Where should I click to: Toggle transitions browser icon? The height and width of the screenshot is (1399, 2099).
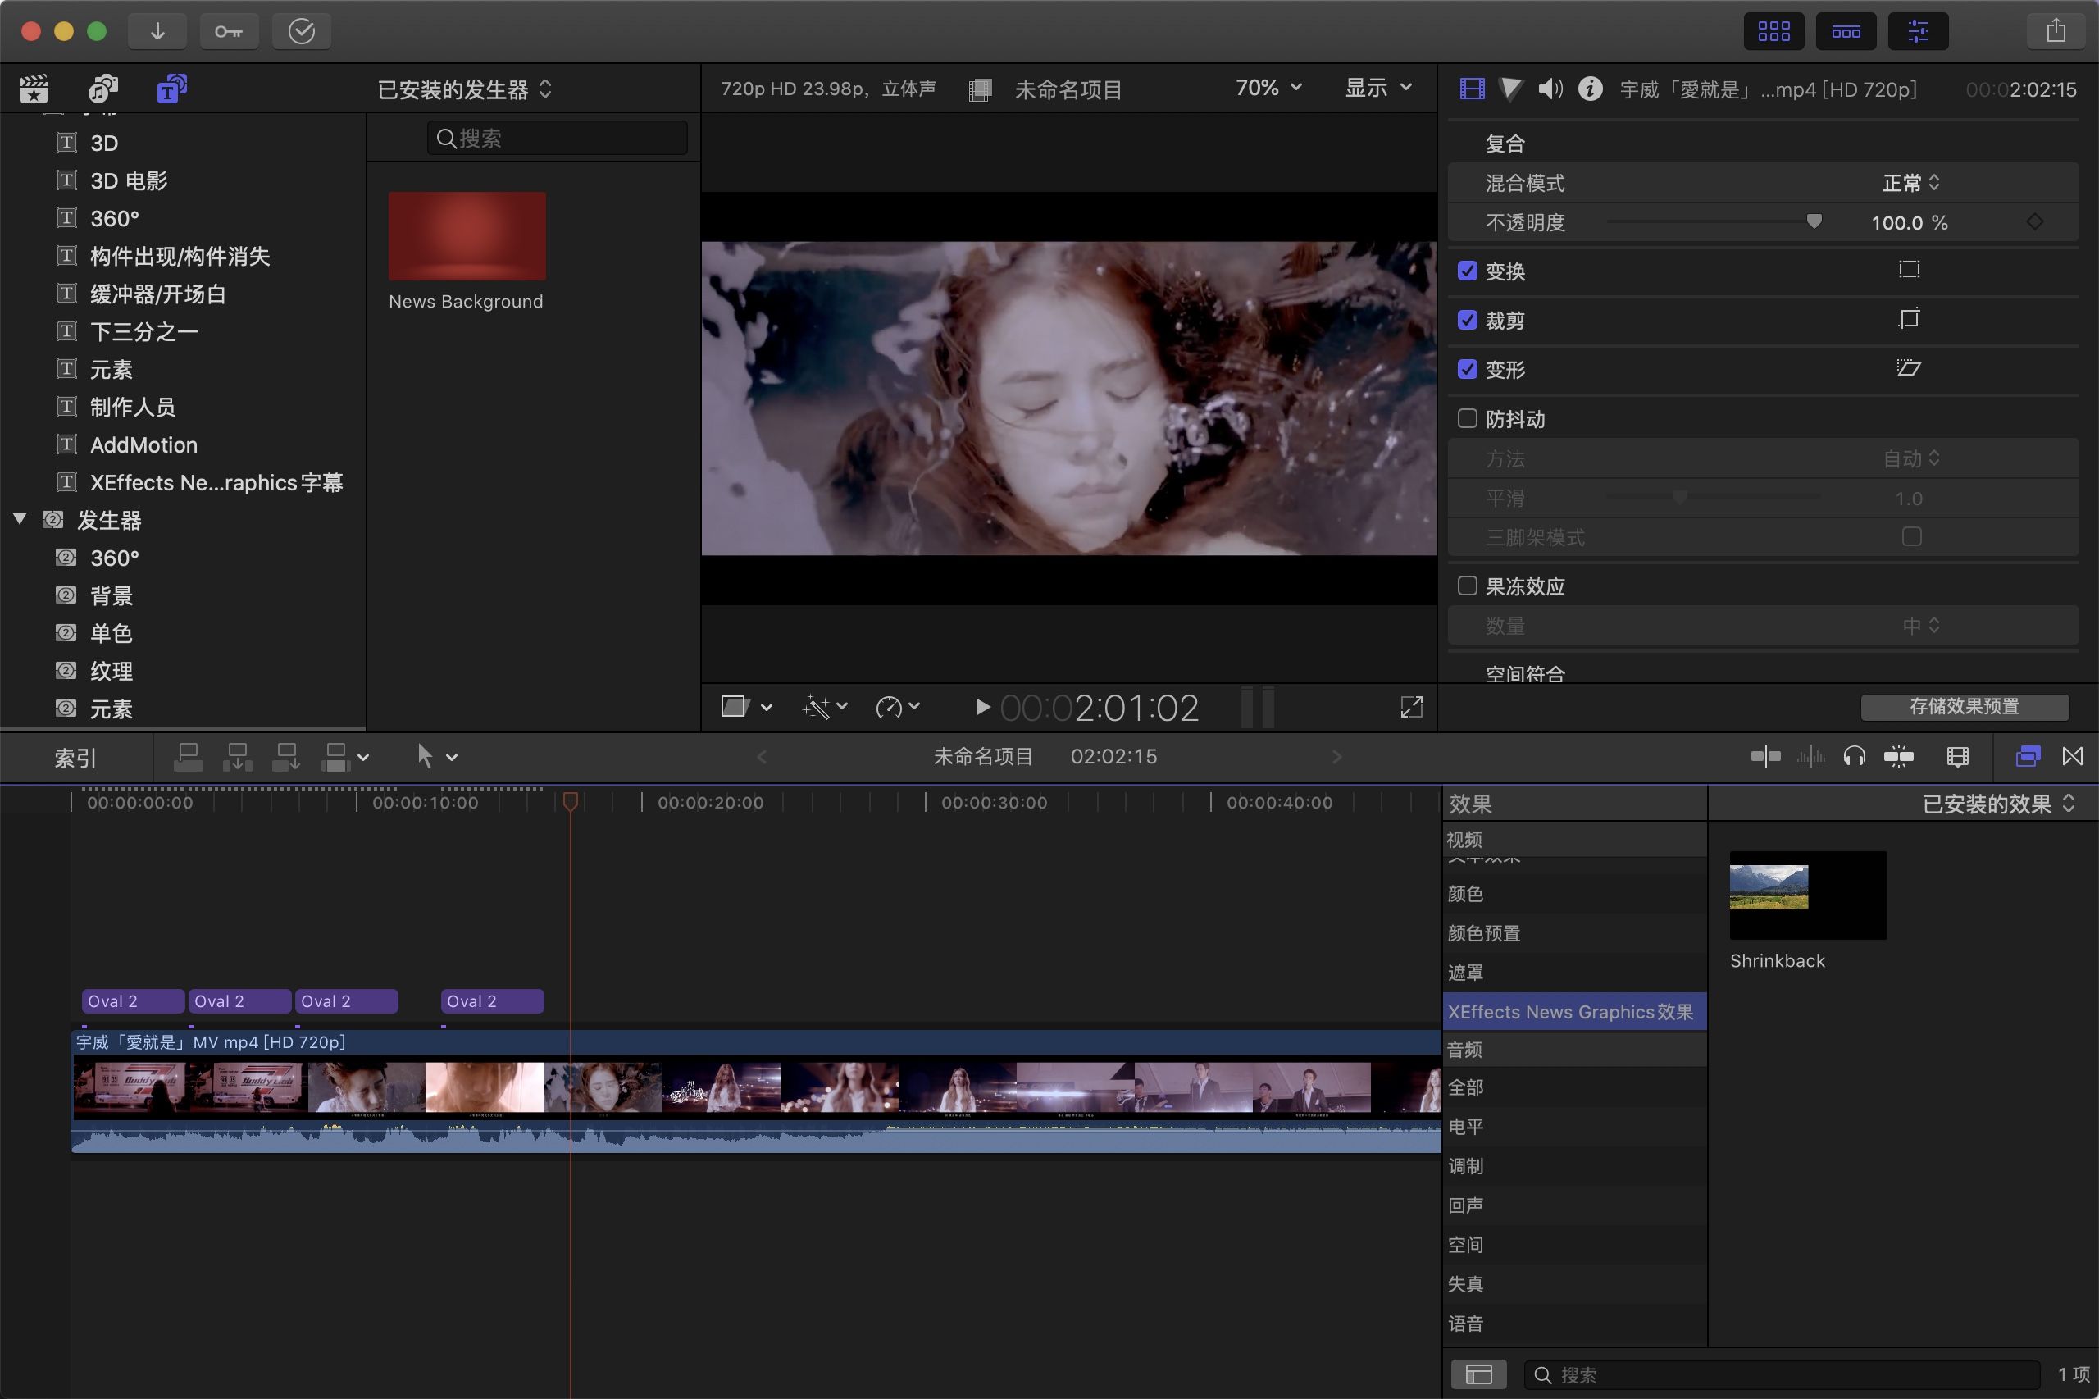pos(2072,757)
